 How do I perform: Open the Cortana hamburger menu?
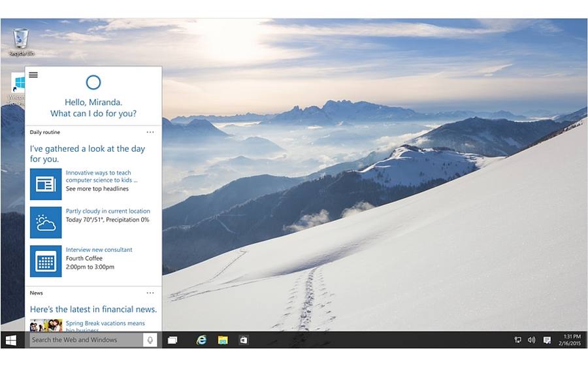click(33, 75)
